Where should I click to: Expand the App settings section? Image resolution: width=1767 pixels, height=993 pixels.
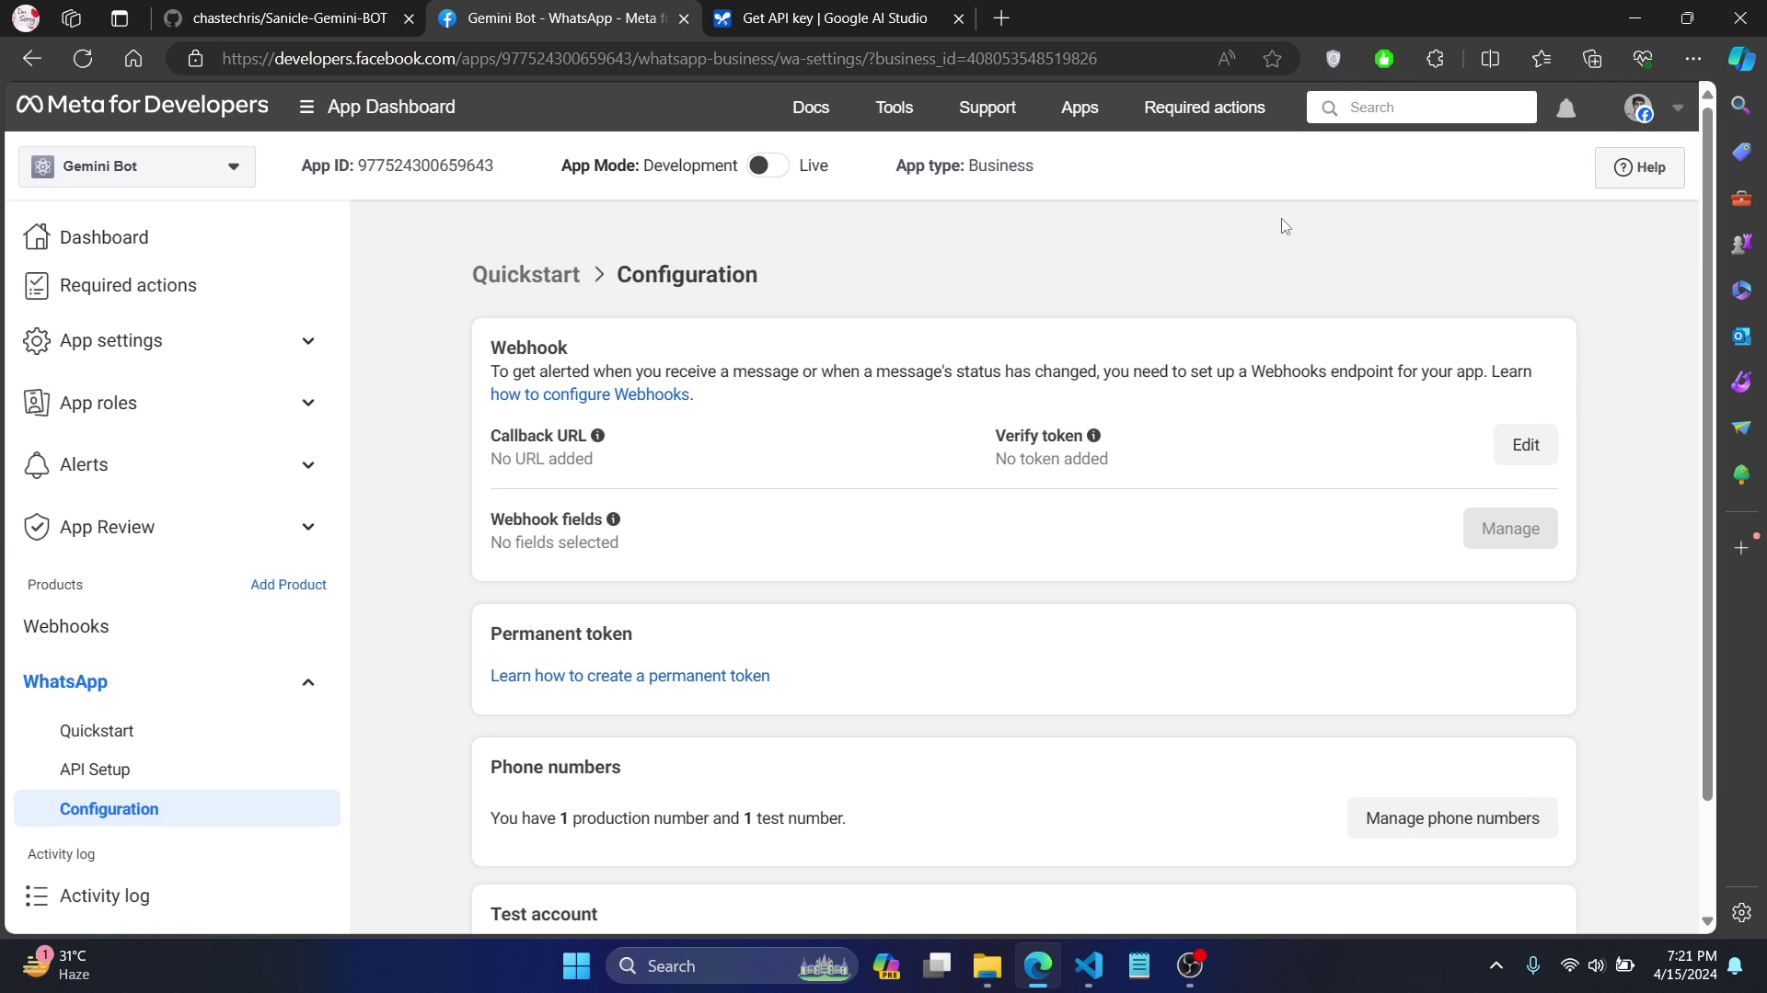pos(307,341)
